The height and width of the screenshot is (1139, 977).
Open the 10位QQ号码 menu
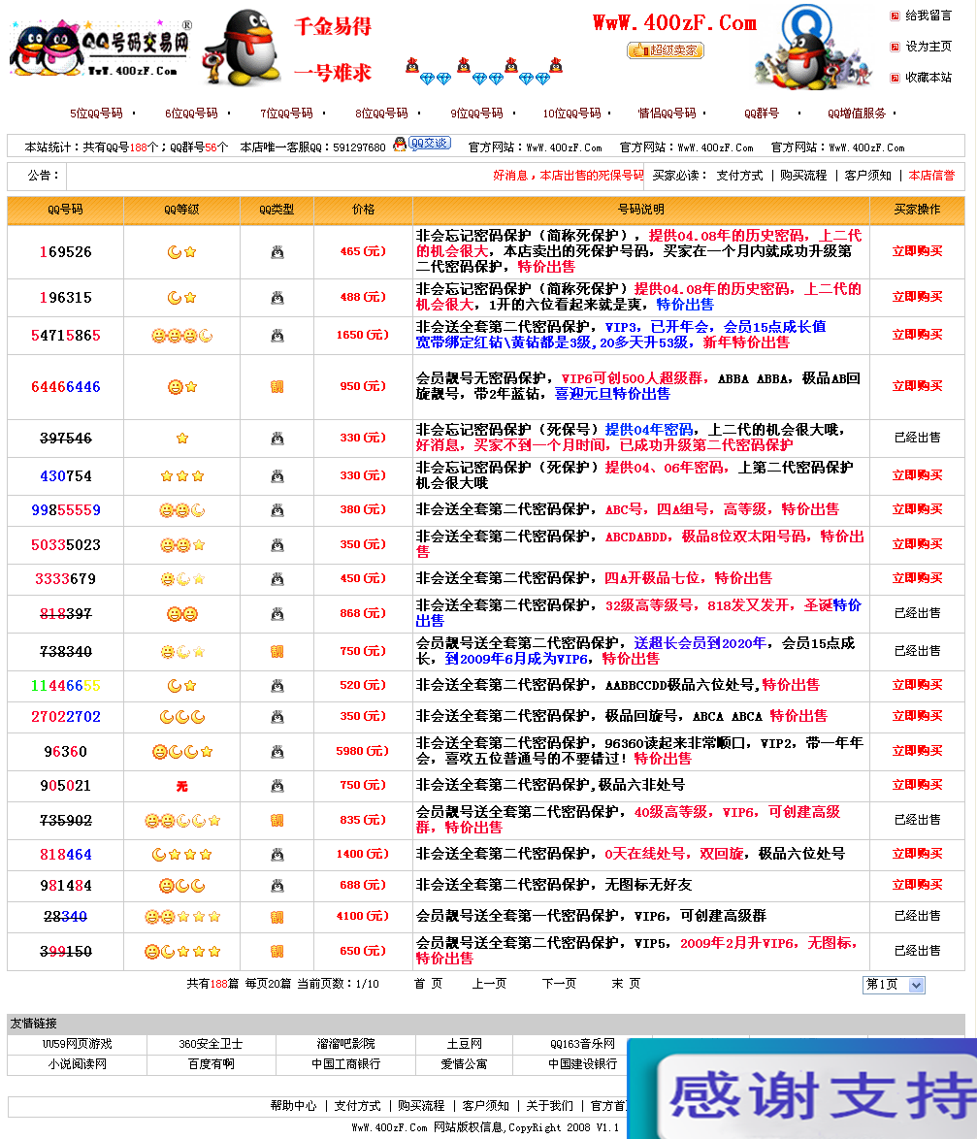tap(571, 114)
